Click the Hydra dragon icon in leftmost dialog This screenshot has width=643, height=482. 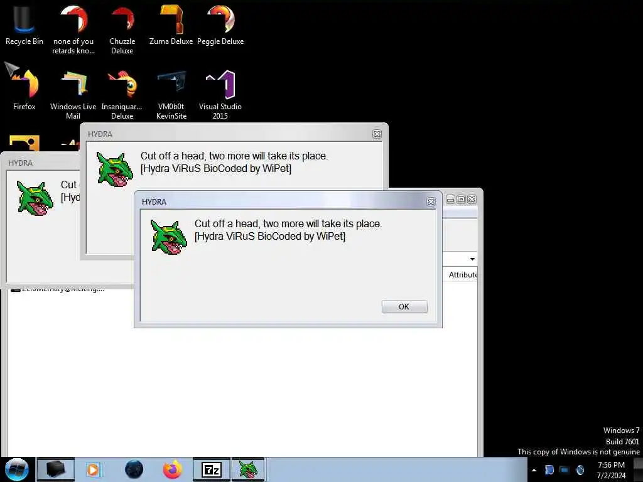coord(35,198)
